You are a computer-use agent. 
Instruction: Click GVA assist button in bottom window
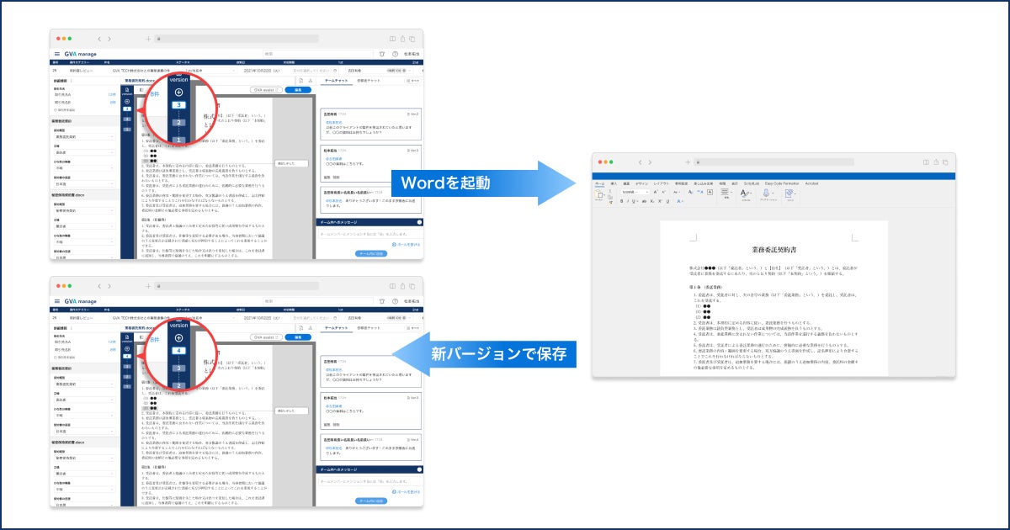point(265,337)
